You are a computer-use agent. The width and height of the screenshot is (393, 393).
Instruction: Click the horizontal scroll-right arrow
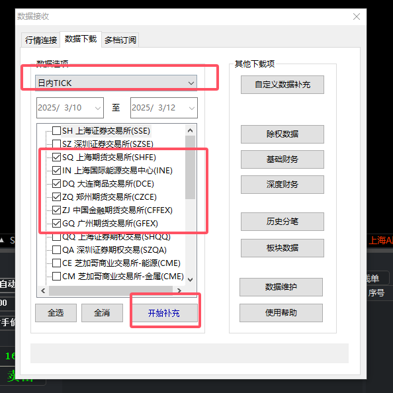point(179,290)
